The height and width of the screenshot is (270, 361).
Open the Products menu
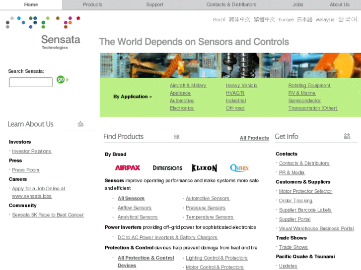pyautogui.click(x=92, y=4)
